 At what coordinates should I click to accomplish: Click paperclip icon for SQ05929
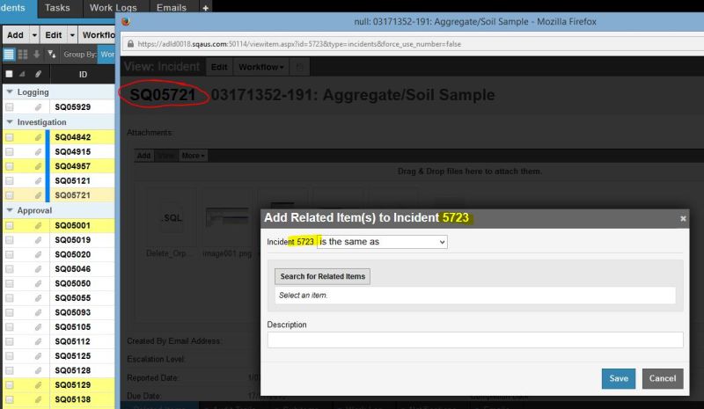[x=38, y=107]
